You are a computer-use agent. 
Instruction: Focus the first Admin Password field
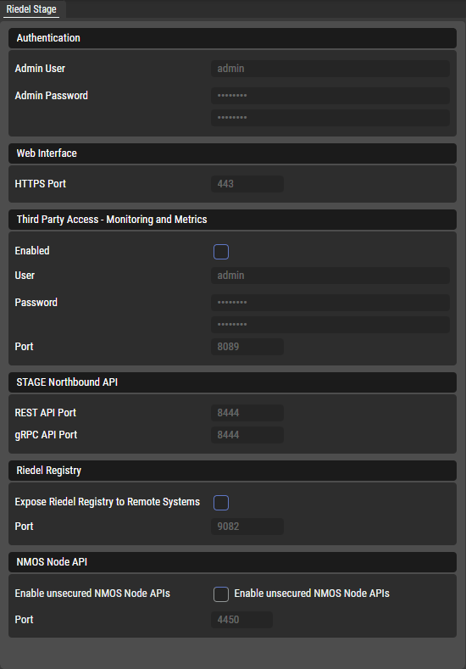pyautogui.click(x=330, y=96)
